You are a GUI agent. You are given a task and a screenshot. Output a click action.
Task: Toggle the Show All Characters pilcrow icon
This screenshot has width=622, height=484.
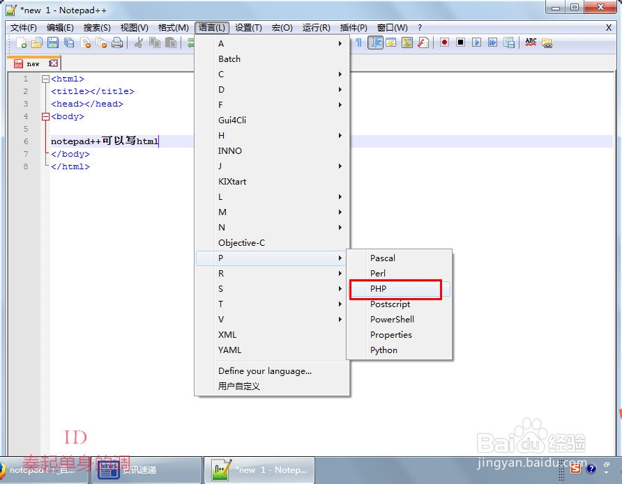click(x=358, y=42)
